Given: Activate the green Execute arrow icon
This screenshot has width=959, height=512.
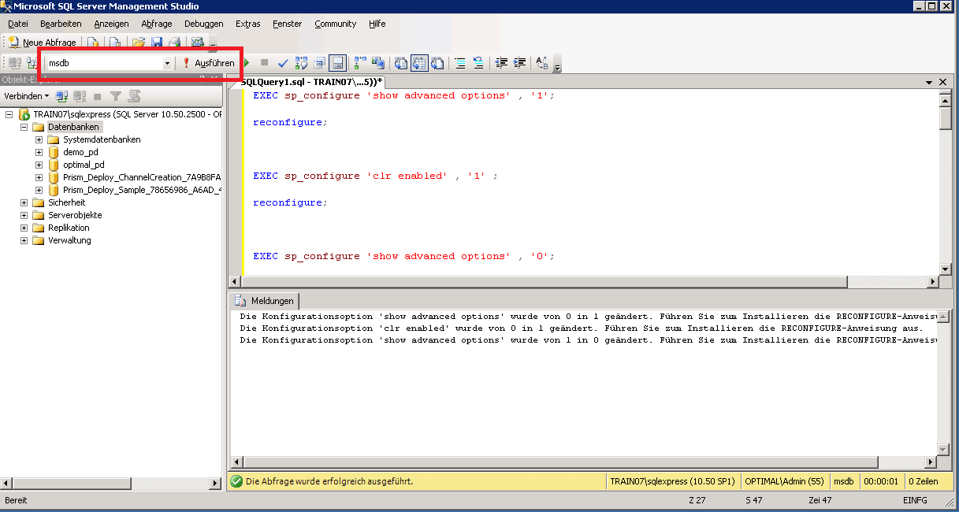Looking at the screenshot, I should point(246,63).
